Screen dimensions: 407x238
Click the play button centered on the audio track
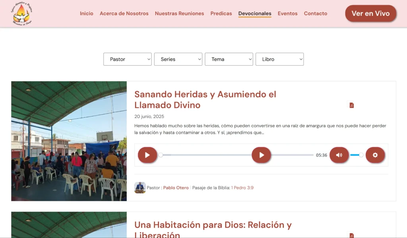(x=261, y=155)
